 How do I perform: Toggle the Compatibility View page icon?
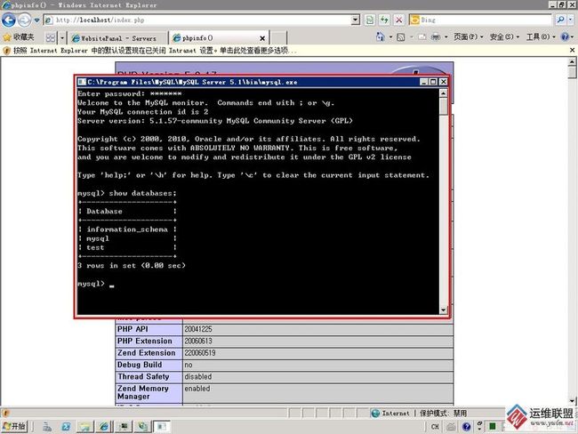point(370,20)
